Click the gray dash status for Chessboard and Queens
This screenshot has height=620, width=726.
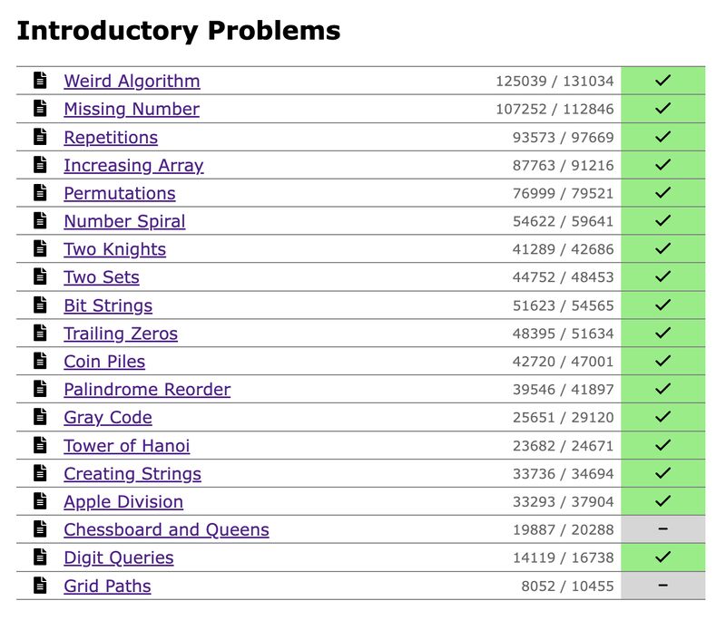662,529
